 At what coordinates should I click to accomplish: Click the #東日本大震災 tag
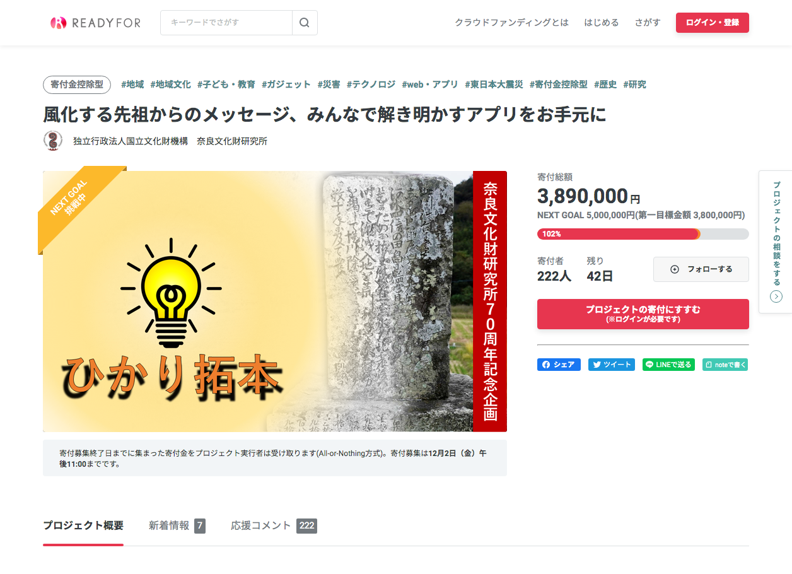click(494, 85)
